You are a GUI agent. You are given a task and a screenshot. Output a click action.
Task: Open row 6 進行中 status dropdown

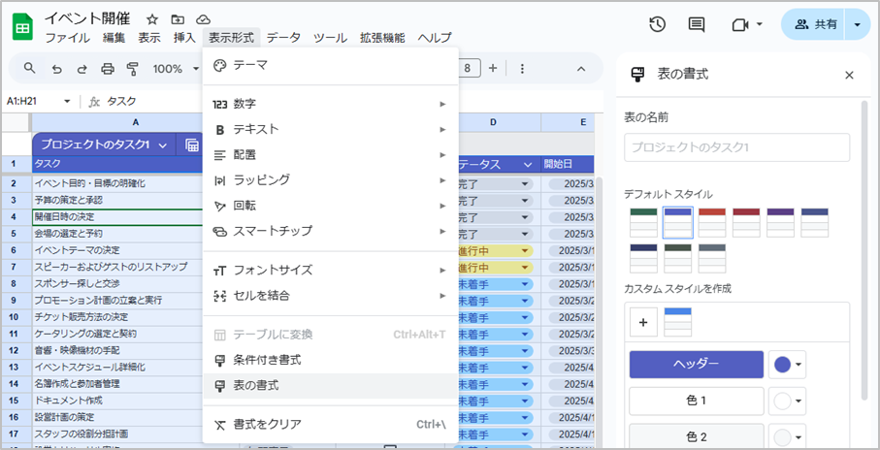(x=525, y=250)
